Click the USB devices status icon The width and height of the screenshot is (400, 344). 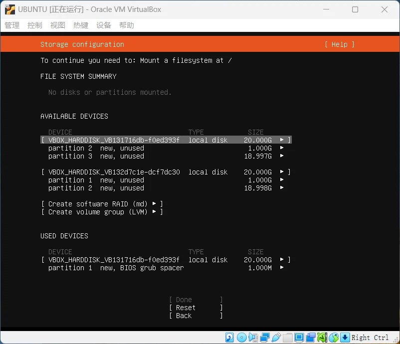click(276, 338)
